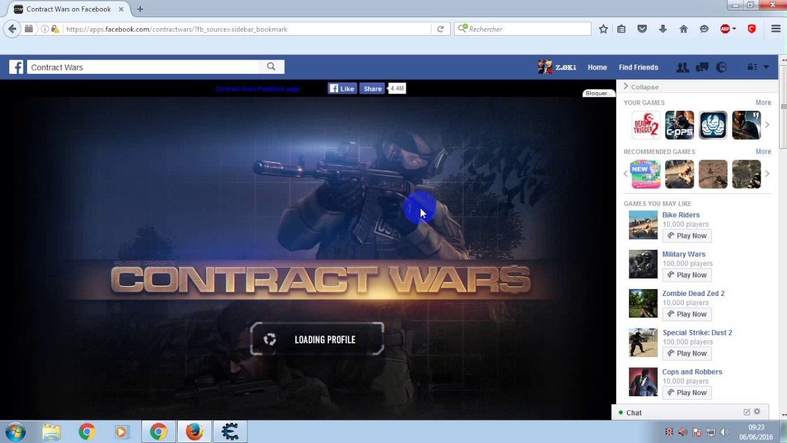Launch the fourth game icon in Your Games

coord(746,125)
